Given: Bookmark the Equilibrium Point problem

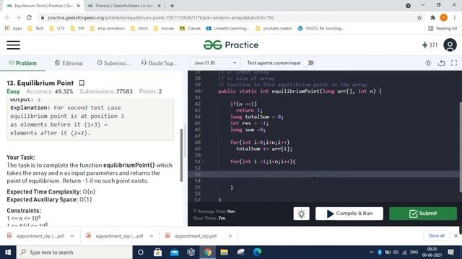Looking at the screenshot, I should tap(82, 83).
